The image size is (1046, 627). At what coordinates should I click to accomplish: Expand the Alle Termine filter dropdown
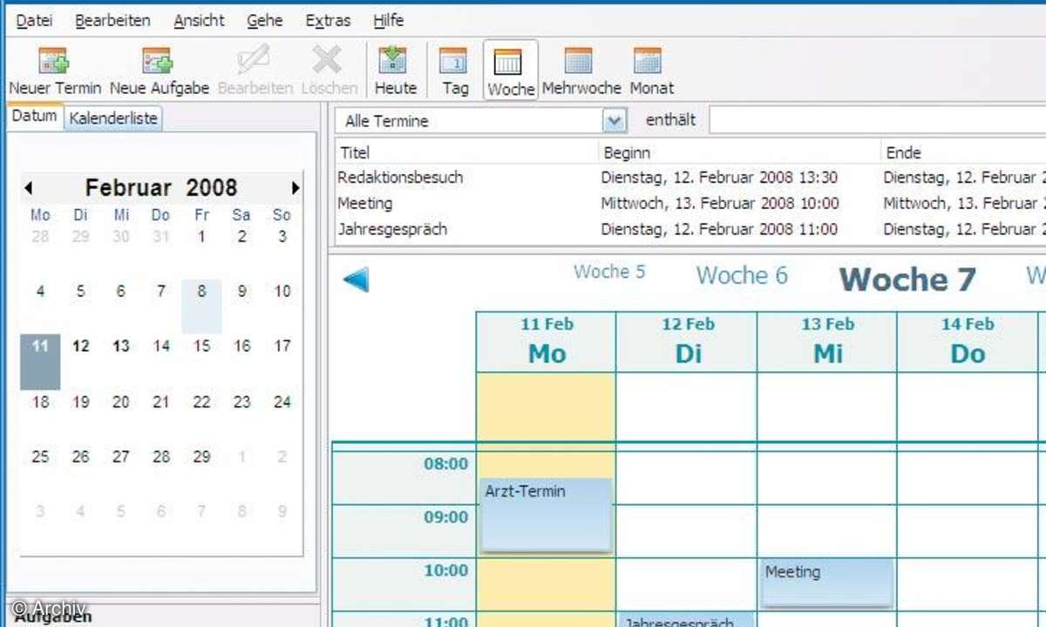pyautogui.click(x=615, y=120)
